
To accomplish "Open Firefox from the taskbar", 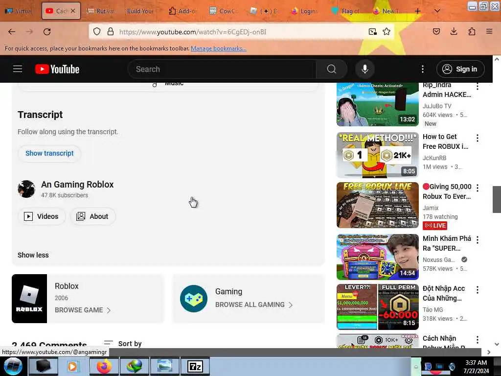I will click(x=104, y=366).
